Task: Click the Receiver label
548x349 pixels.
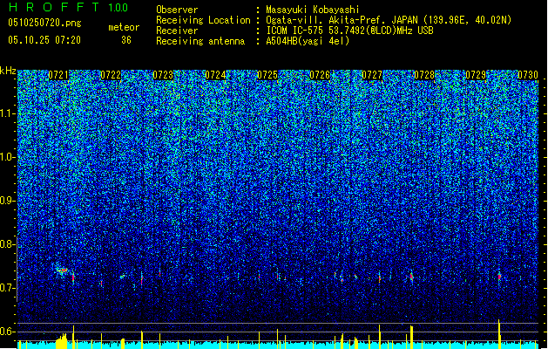Action: pyautogui.click(x=177, y=31)
